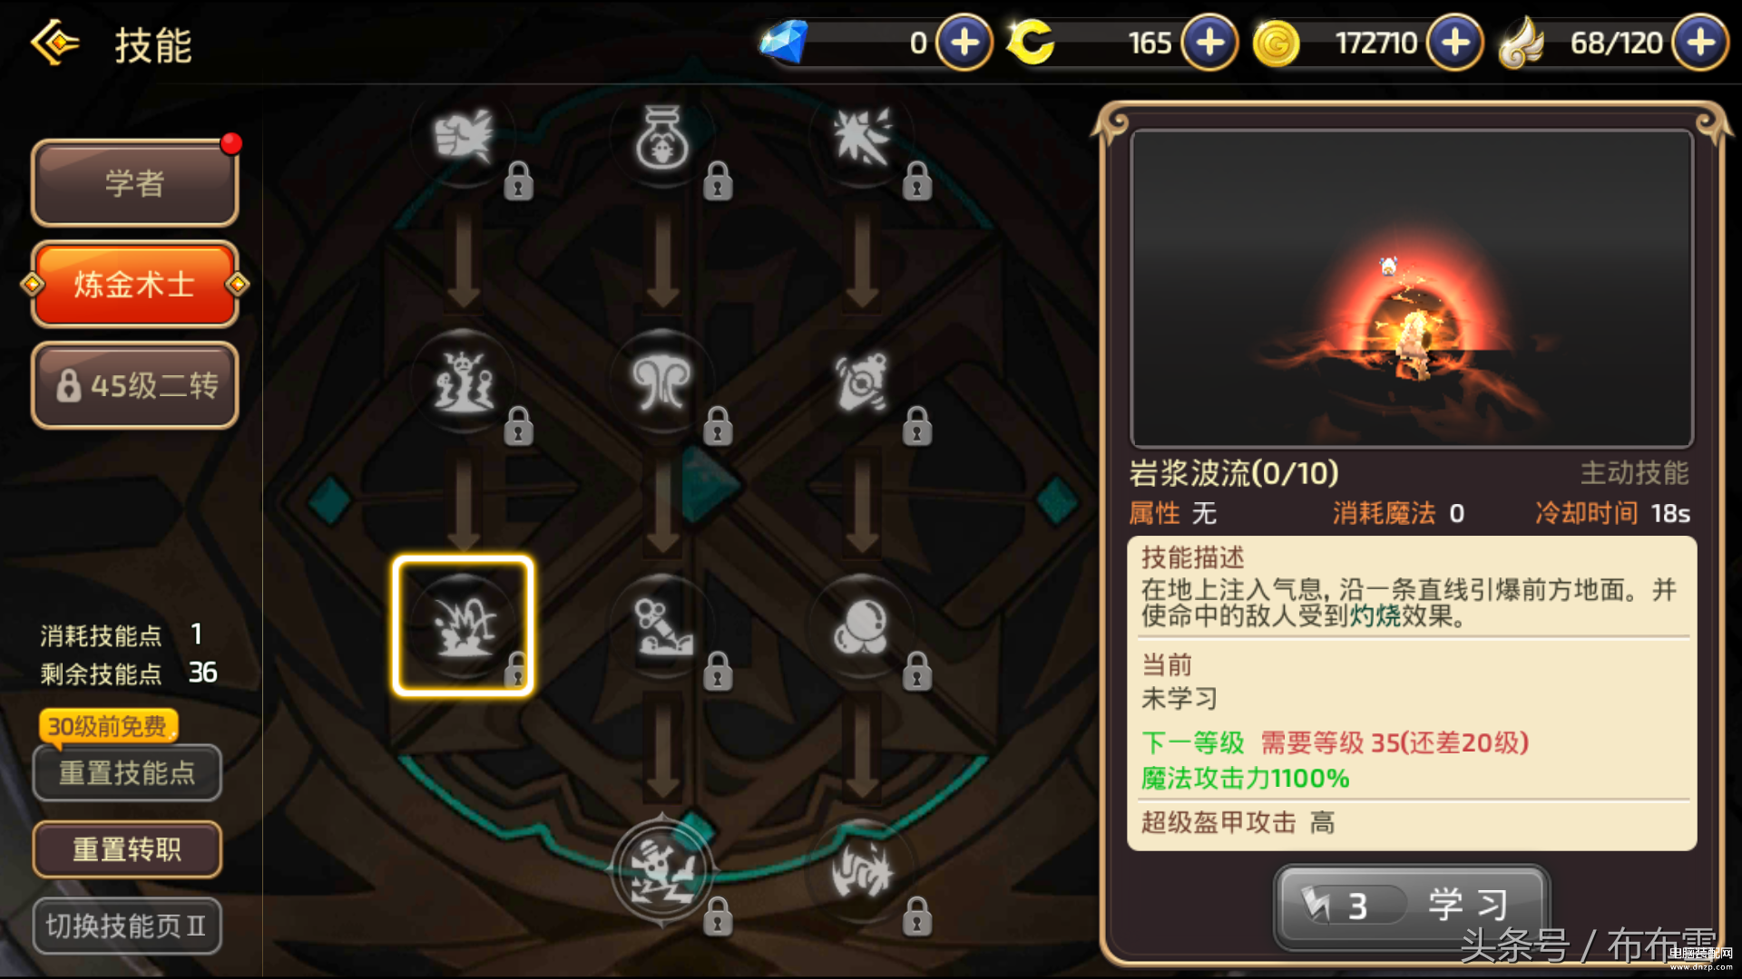This screenshot has width=1742, height=979.
Task: Open the skill preview animation thumbnail
Action: pos(1412,288)
